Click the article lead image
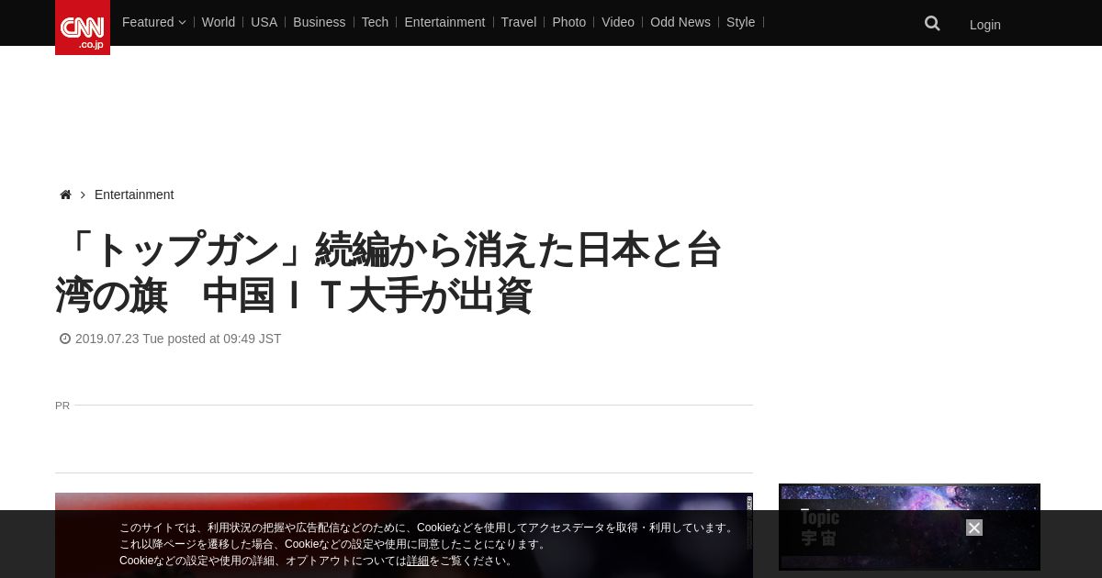The height and width of the screenshot is (578, 1102). pos(404,535)
